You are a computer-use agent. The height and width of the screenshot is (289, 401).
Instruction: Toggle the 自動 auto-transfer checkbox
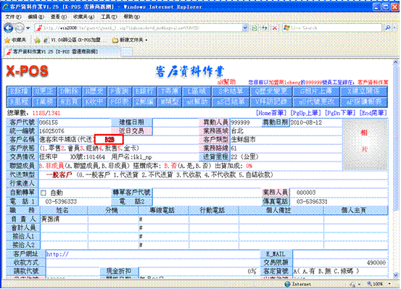point(44,193)
